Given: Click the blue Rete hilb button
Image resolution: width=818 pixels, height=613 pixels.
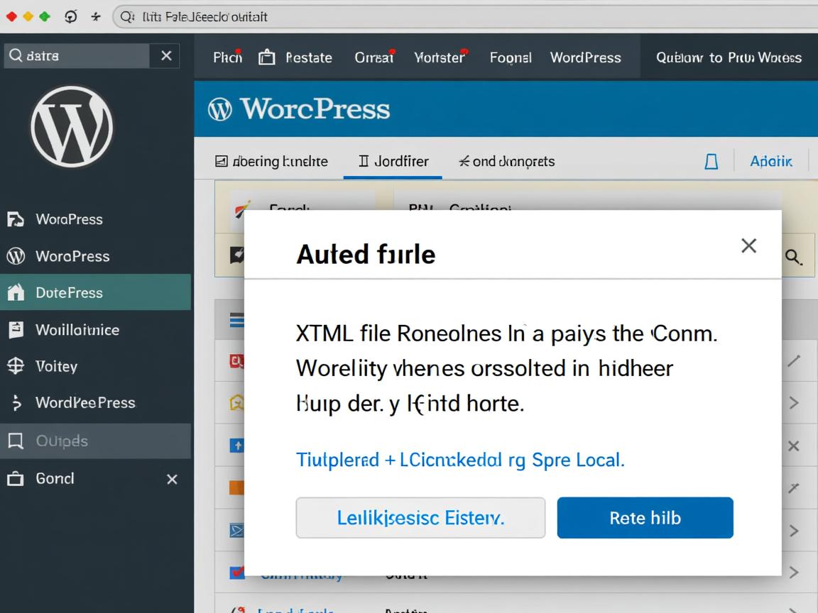Looking at the screenshot, I should point(645,518).
